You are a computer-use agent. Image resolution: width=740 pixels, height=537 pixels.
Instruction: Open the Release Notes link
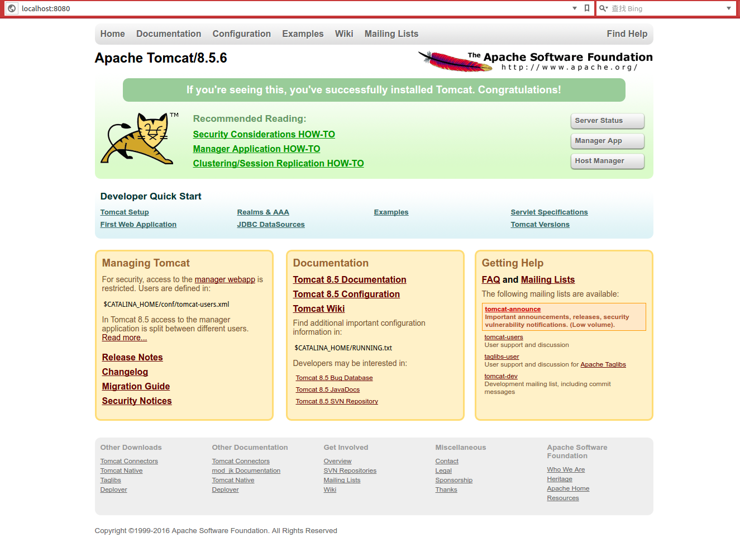point(132,358)
